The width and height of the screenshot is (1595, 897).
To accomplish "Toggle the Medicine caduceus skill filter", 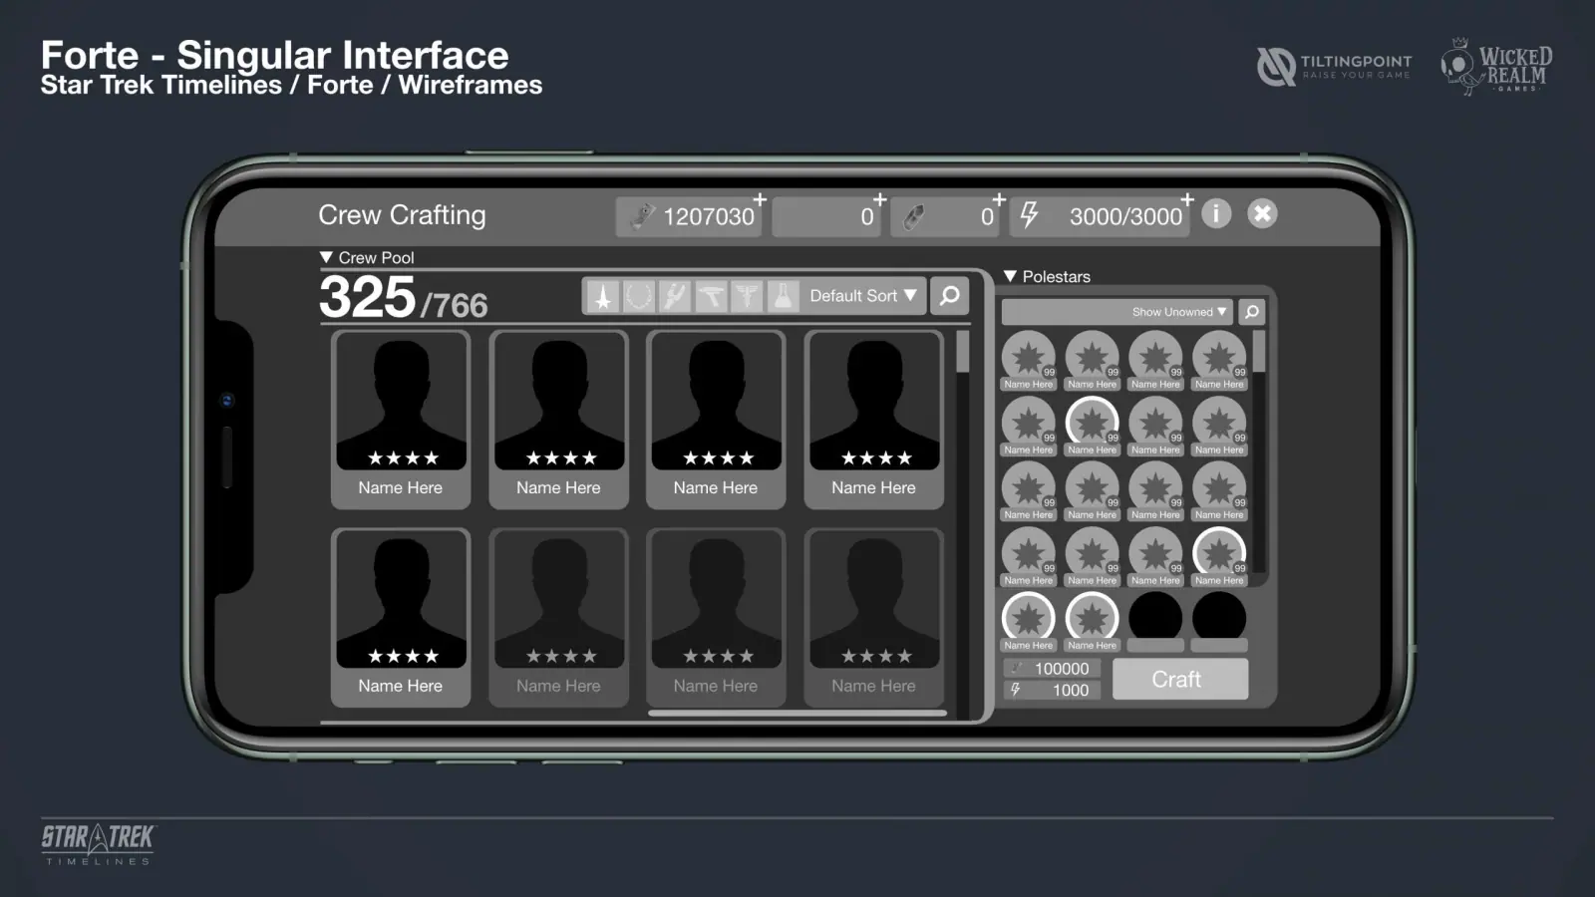I will 747,296.
